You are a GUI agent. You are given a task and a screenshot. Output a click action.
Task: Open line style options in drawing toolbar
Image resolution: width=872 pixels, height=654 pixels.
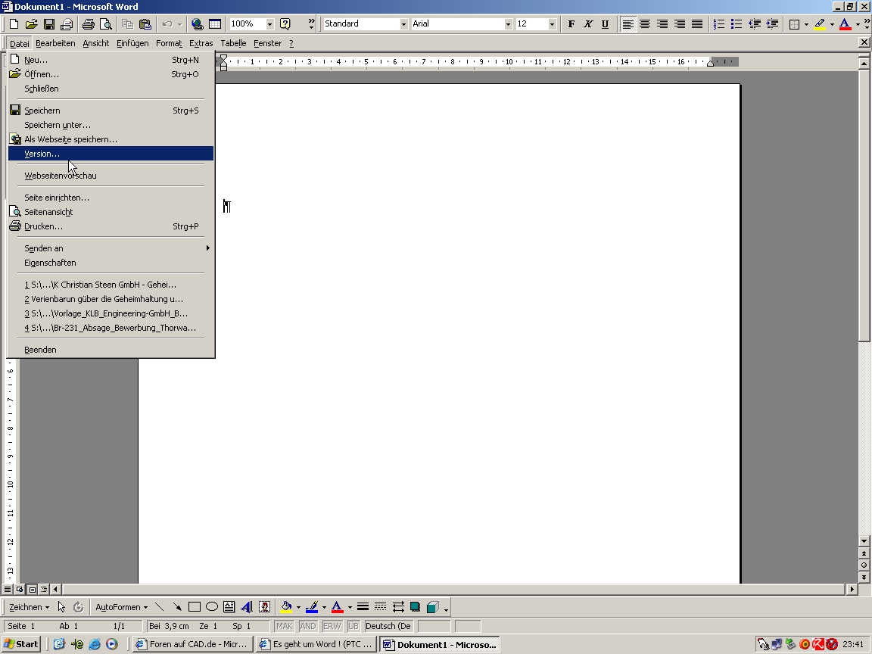[x=363, y=607]
